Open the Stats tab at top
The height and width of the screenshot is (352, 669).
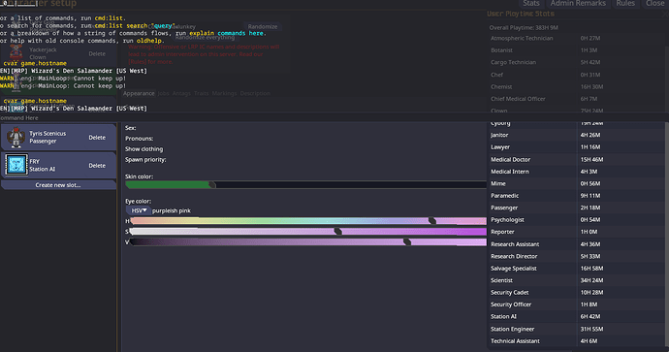pos(531,4)
